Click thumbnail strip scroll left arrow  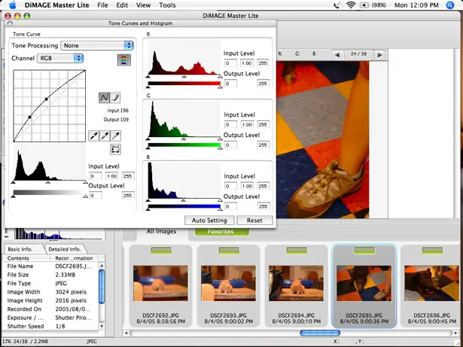pyautogui.click(x=126, y=333)
